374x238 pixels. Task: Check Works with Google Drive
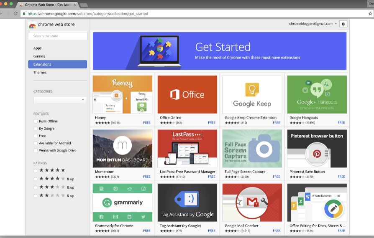click(x=36, y=150)
